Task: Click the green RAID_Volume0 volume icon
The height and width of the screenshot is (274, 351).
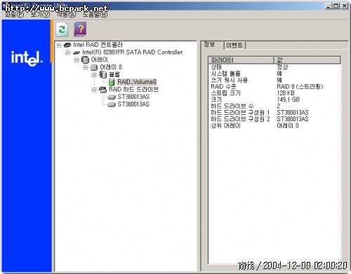Action: (x=112, y=82)
